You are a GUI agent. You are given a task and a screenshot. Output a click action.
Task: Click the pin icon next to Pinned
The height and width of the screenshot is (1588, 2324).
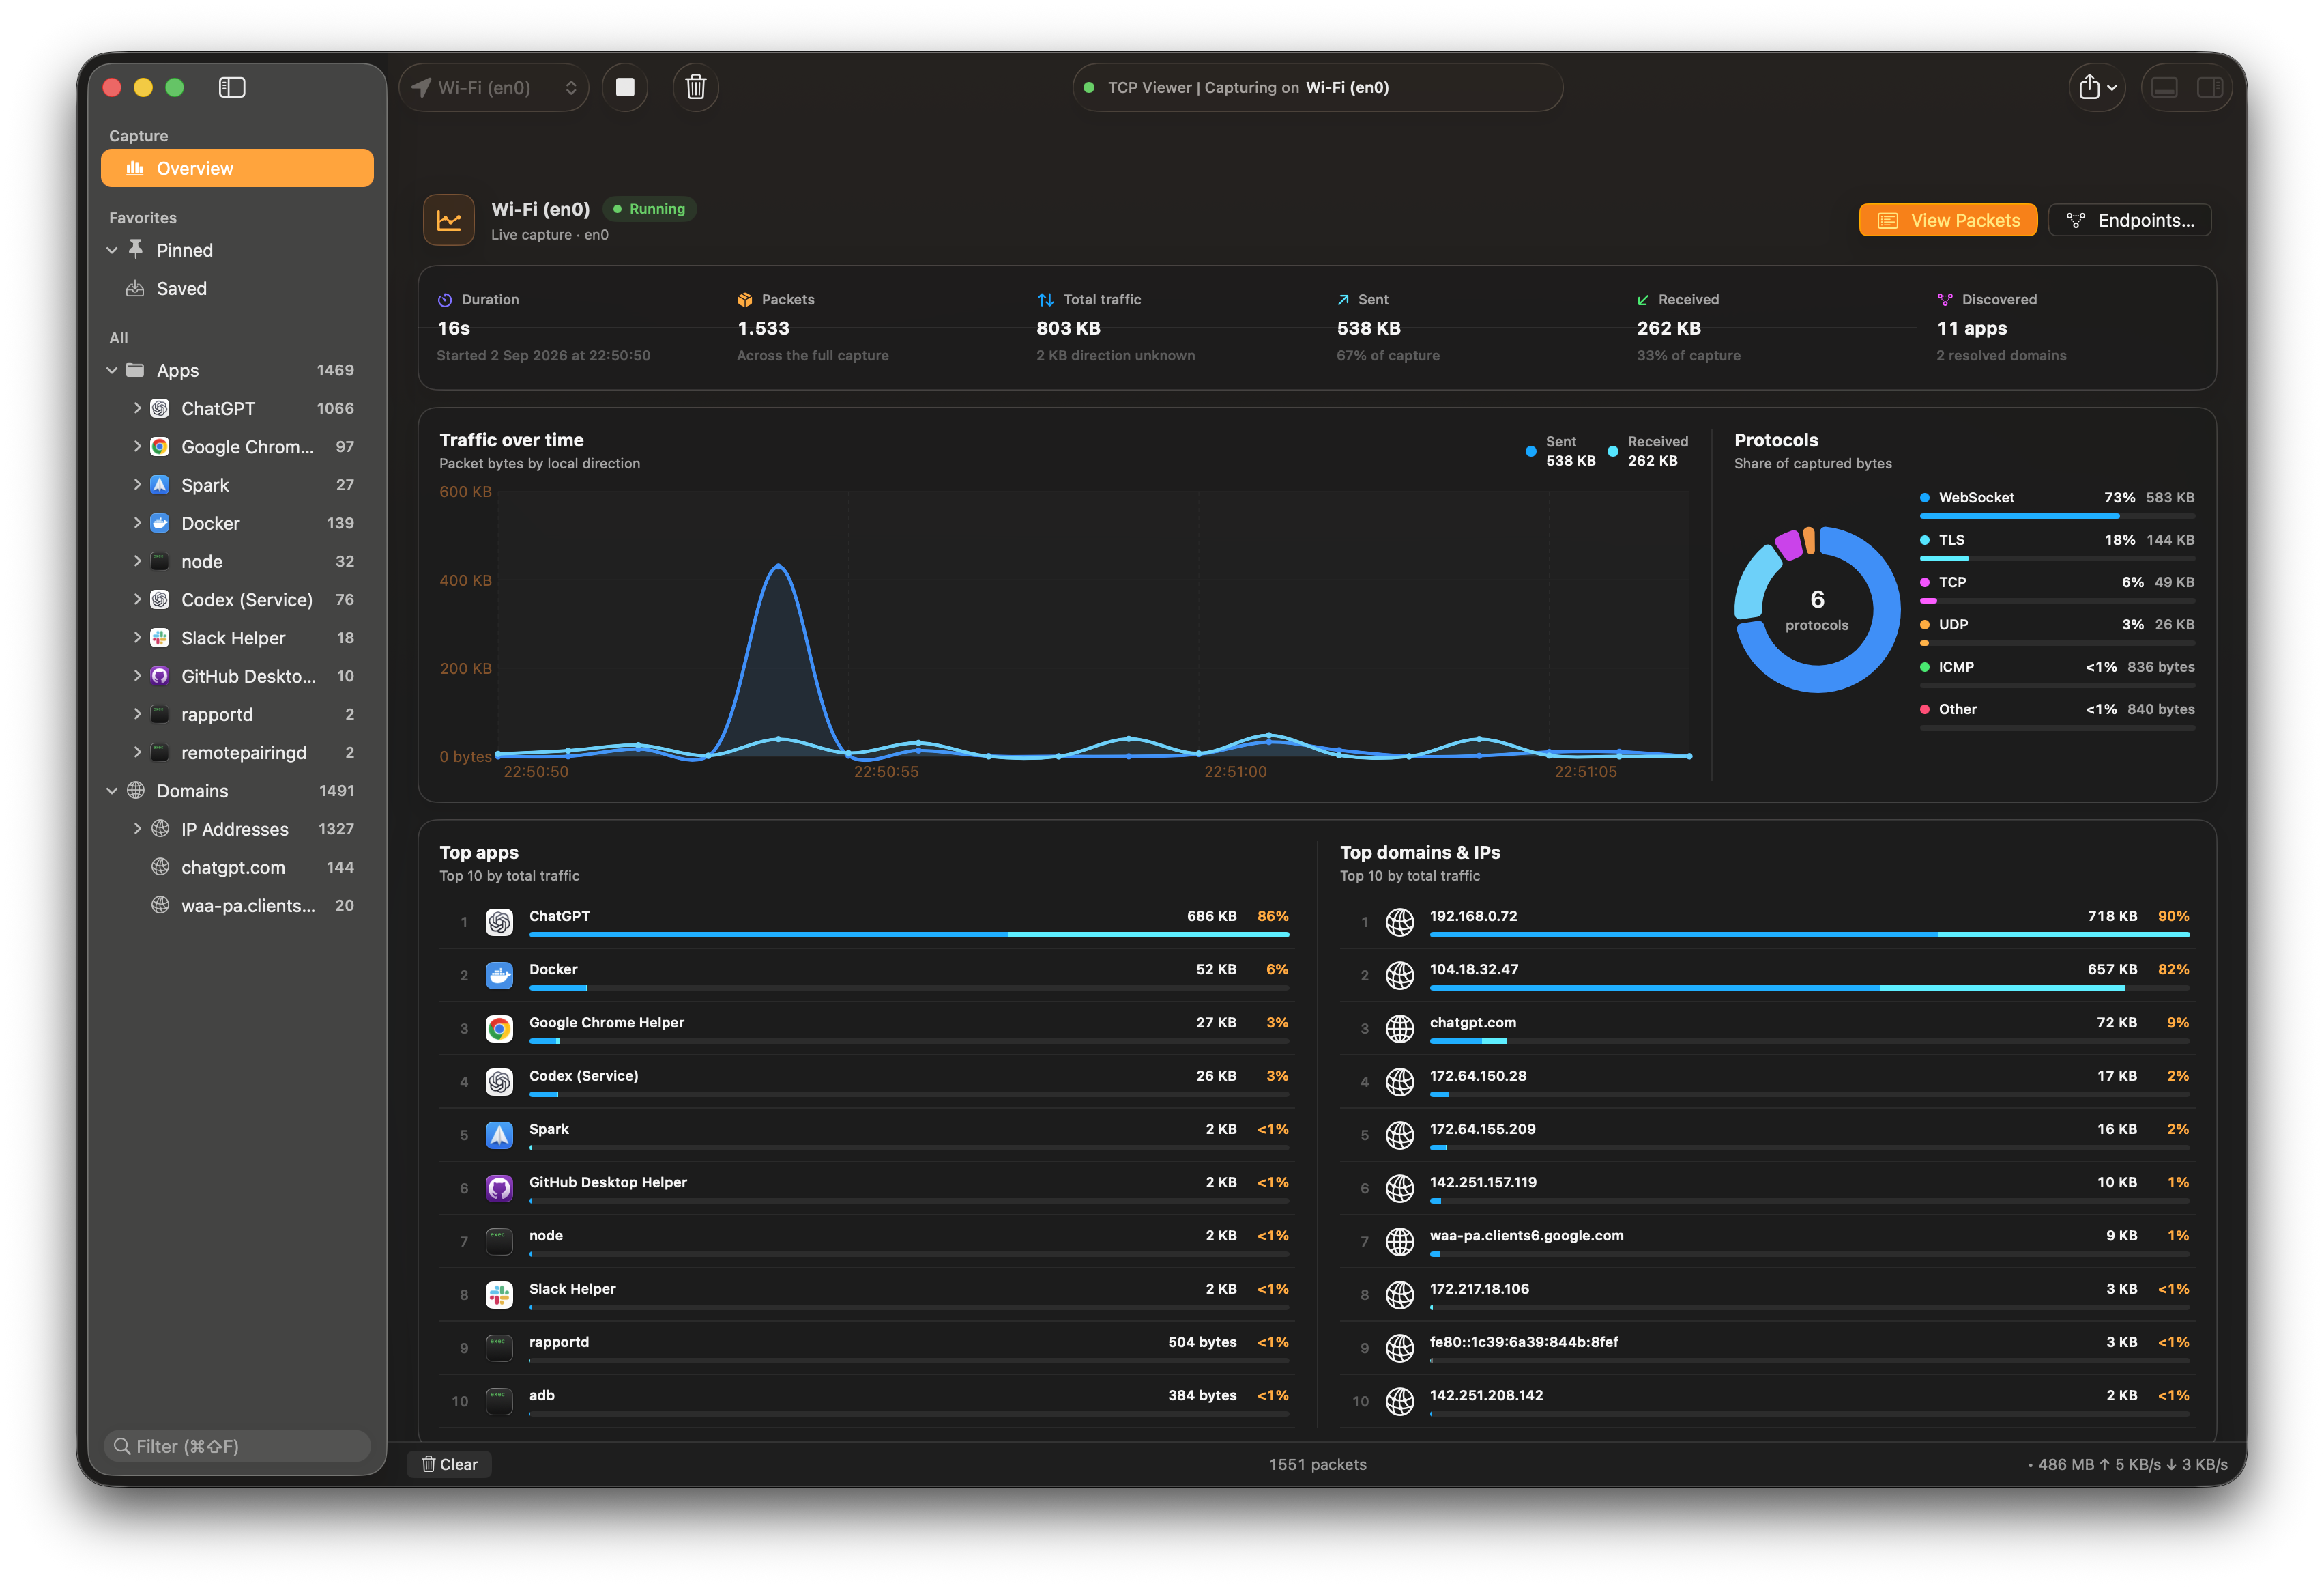[136, 249]
